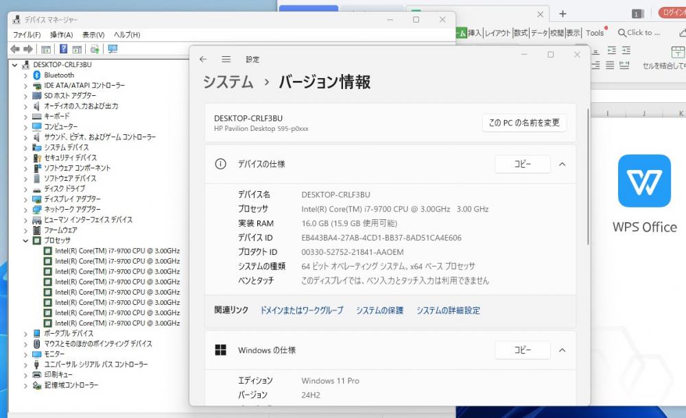This screenshot has width=686, height=418.
Task: Click the RAM value 16.0 GB text
Action: [x=349, y=223]
